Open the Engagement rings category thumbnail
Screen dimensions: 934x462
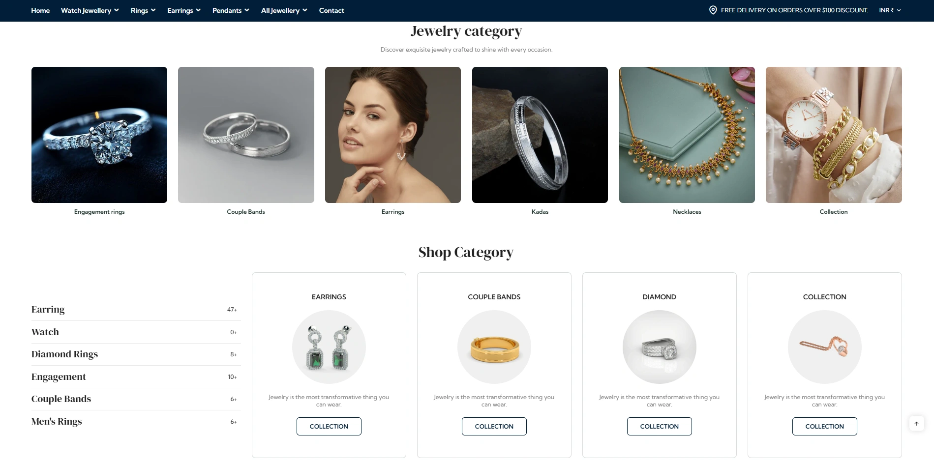(99, 135)
